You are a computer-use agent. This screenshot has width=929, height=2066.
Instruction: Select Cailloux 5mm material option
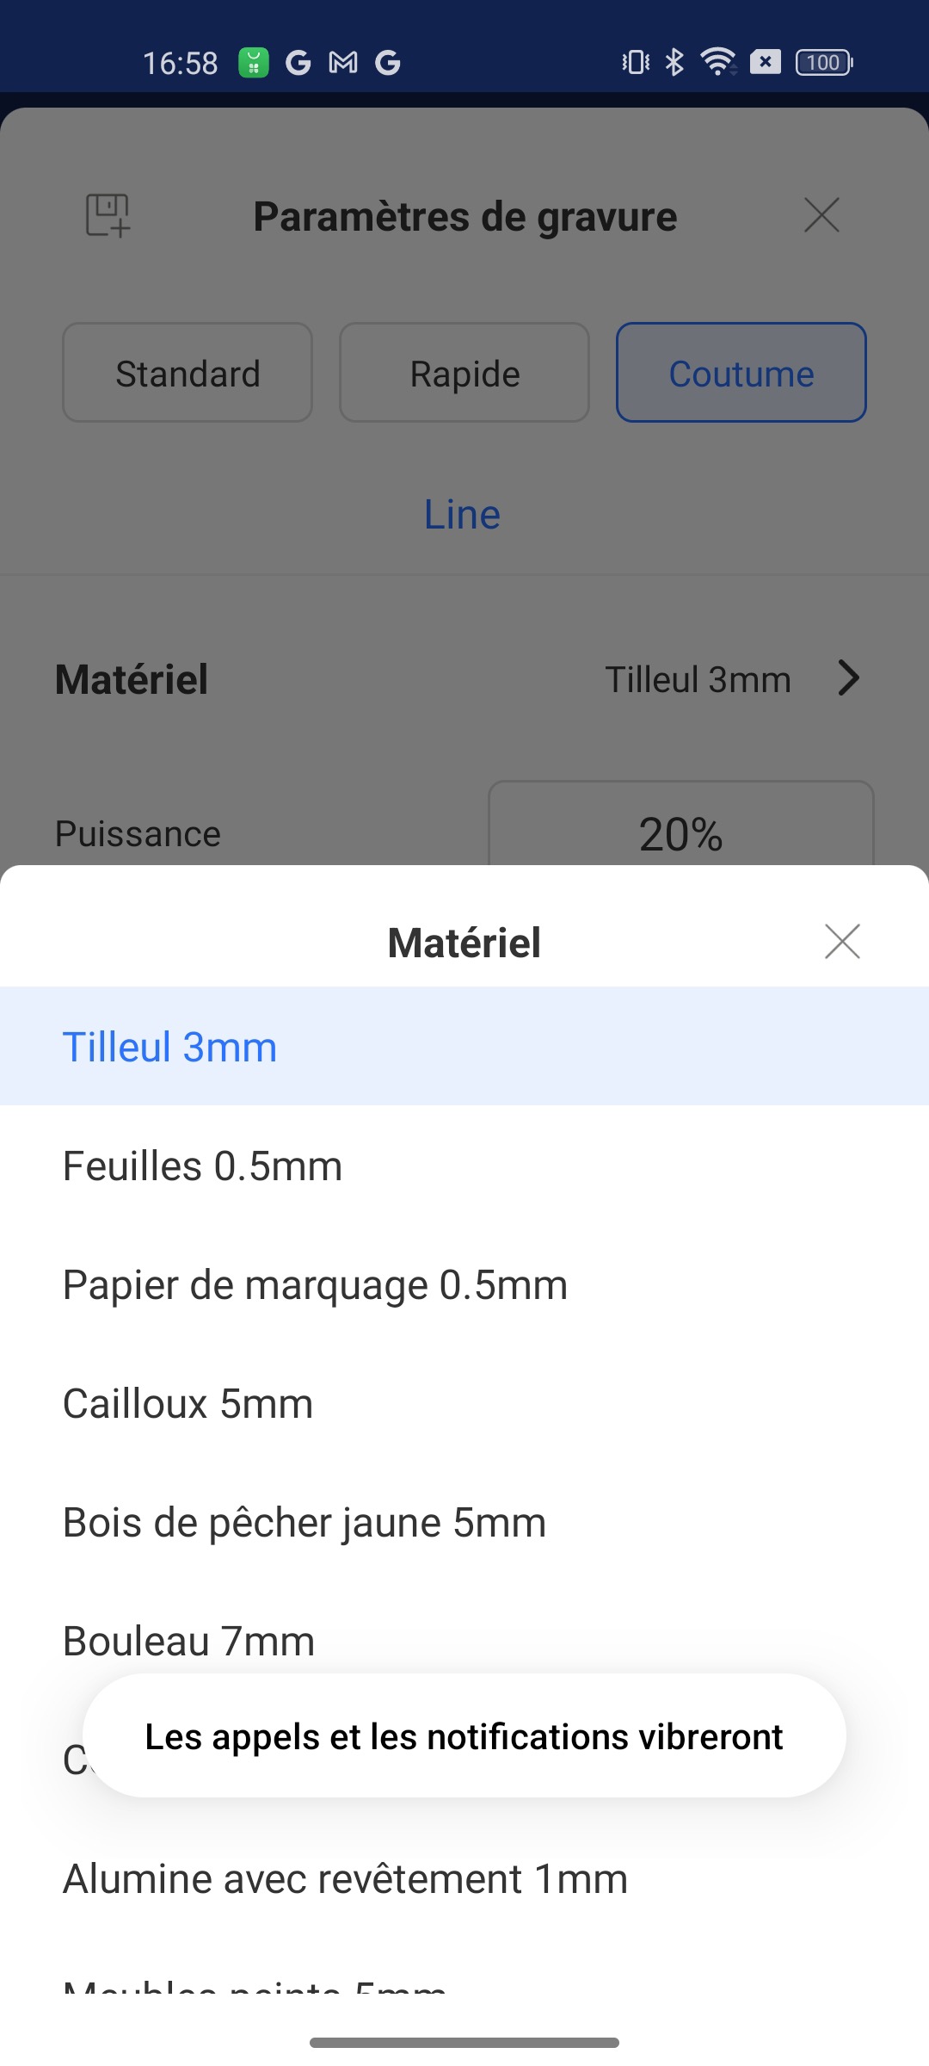[x=188, y=1404]
